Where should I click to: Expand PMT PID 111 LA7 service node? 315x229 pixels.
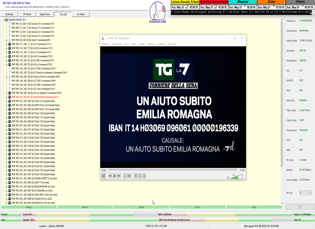(7, 44)
